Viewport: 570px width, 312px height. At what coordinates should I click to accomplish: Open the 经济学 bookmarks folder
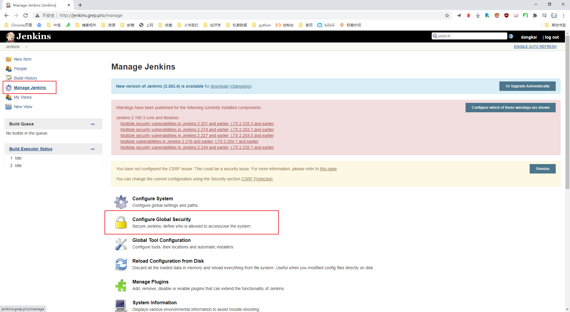coord(212,25)
